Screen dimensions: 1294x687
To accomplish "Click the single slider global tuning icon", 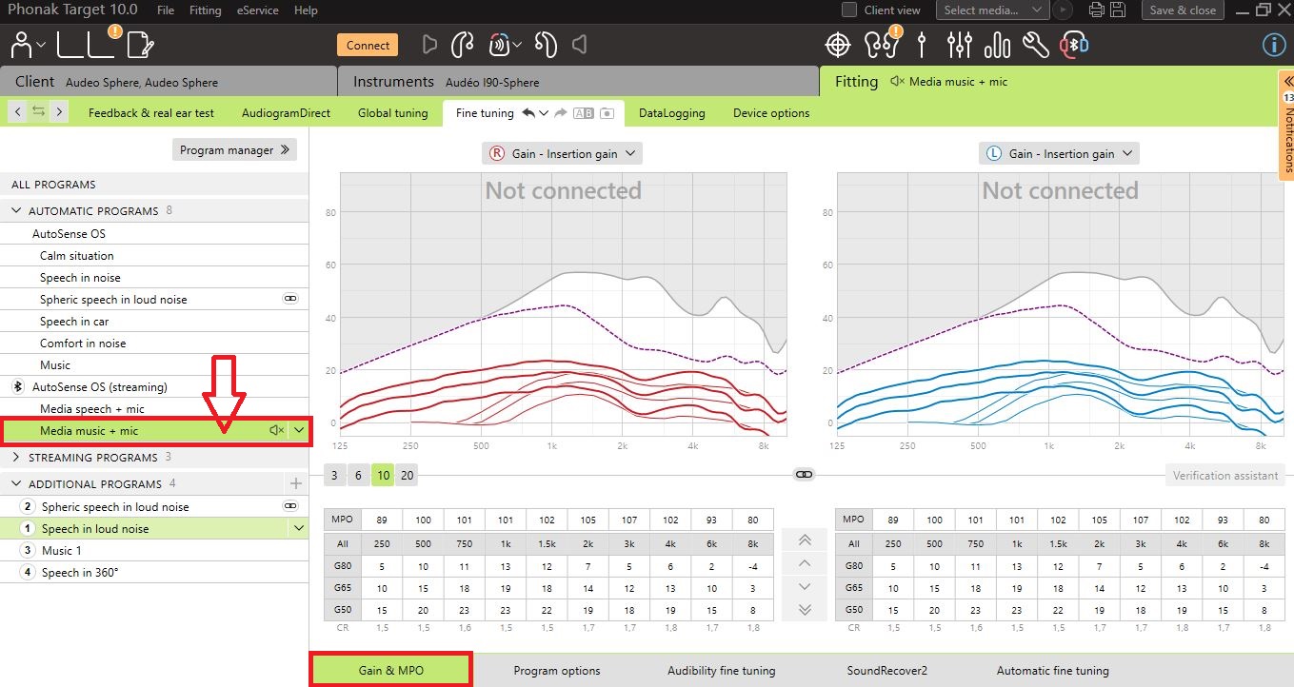I will pyautogui.click(x=921, y=45).
